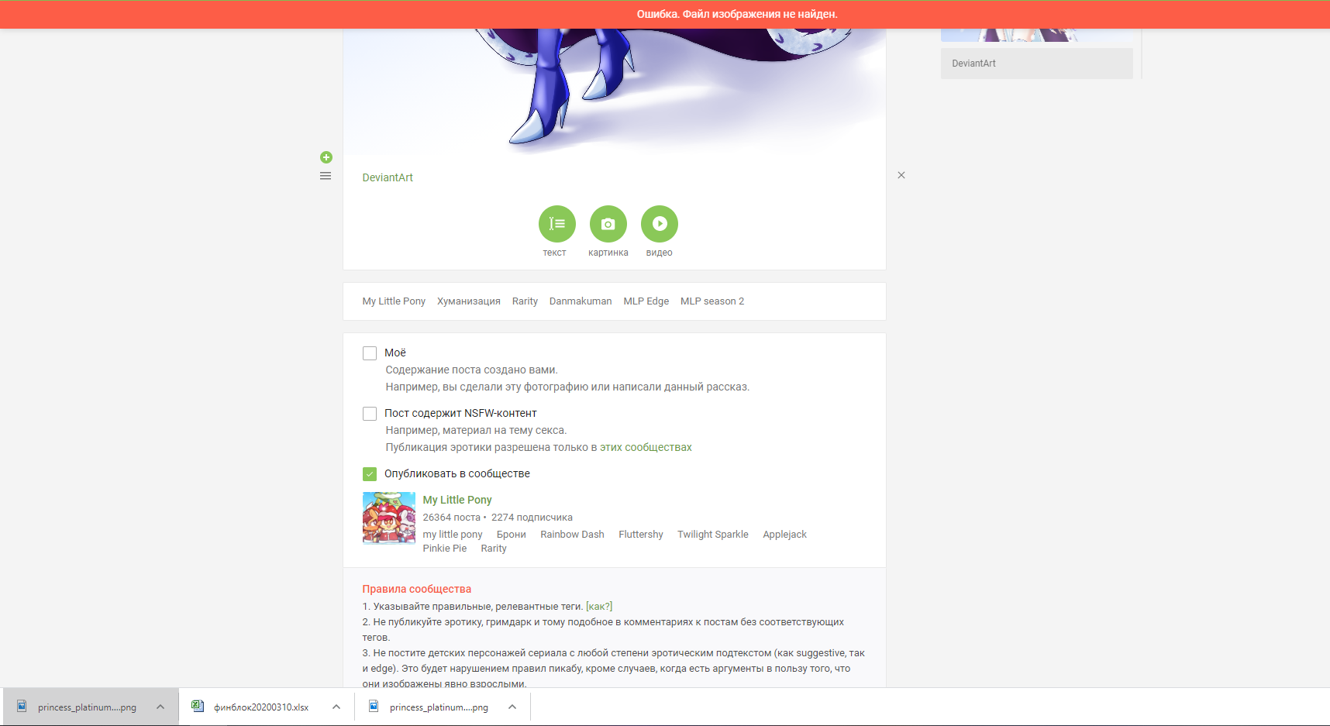Open the My Little Pony community link
1330x726 pixels.
click(457, 500)
